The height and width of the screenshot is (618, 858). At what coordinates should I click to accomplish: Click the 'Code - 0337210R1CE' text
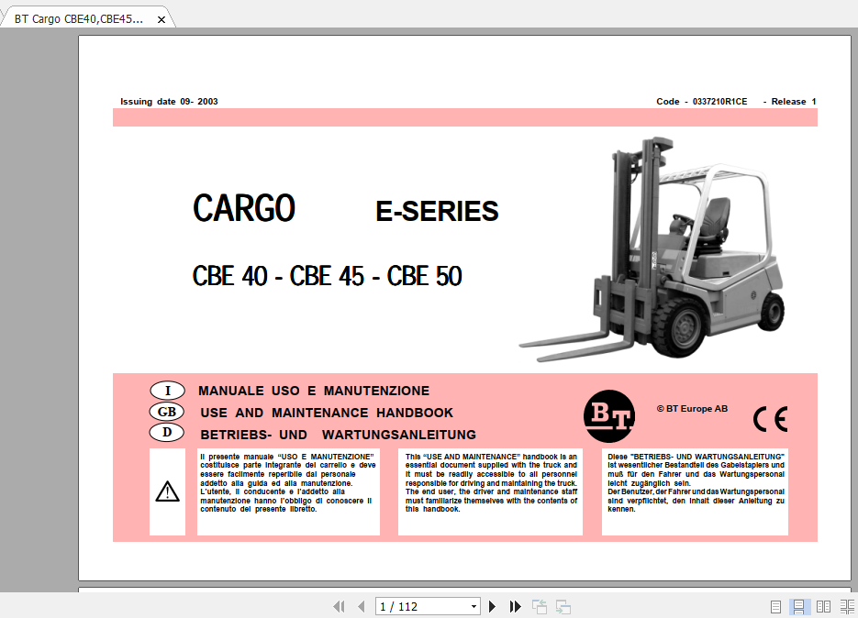click(701, 102)
